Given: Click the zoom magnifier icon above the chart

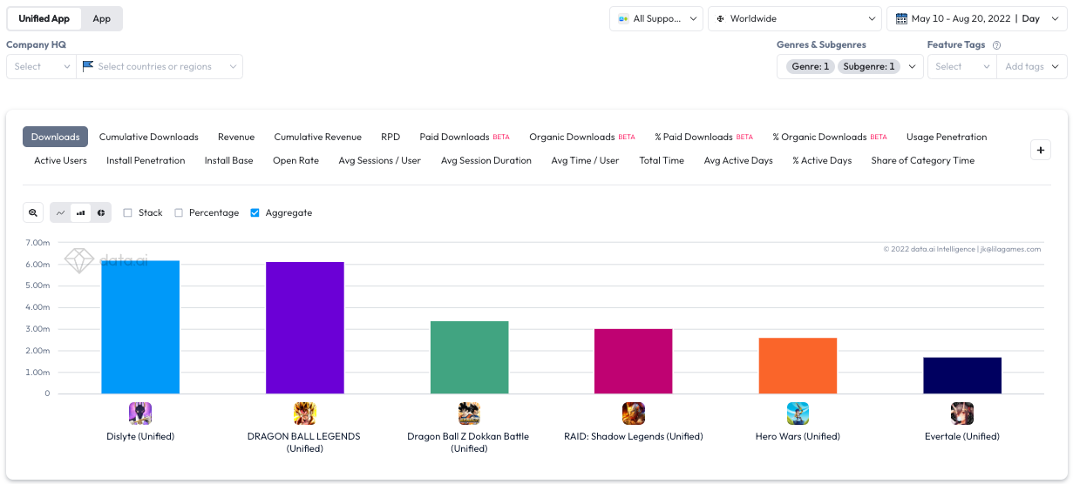Looking at the screenshot, I should pos(33,212).
